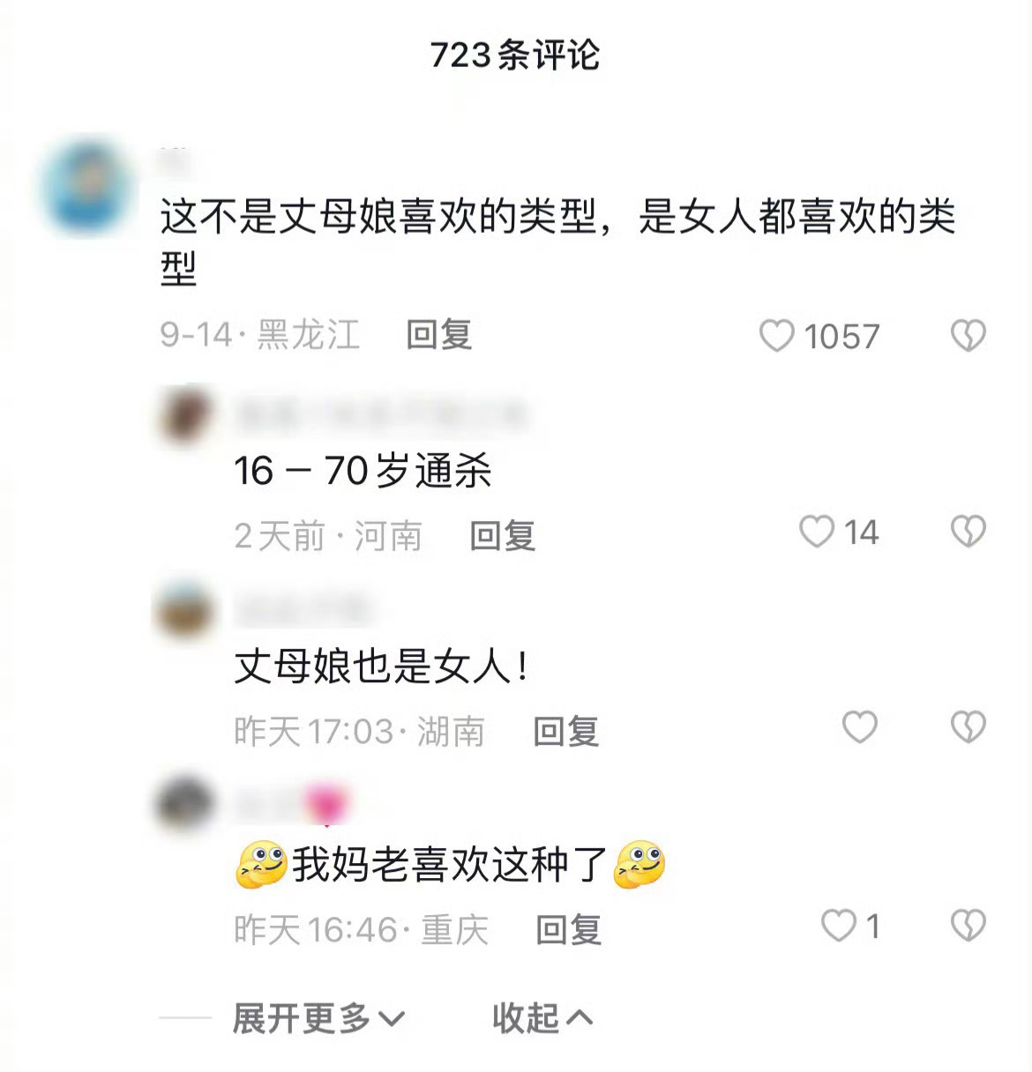Like the '16 – 70岁通杀' reply
1032x1072 pixels.
tap(816, 532)
